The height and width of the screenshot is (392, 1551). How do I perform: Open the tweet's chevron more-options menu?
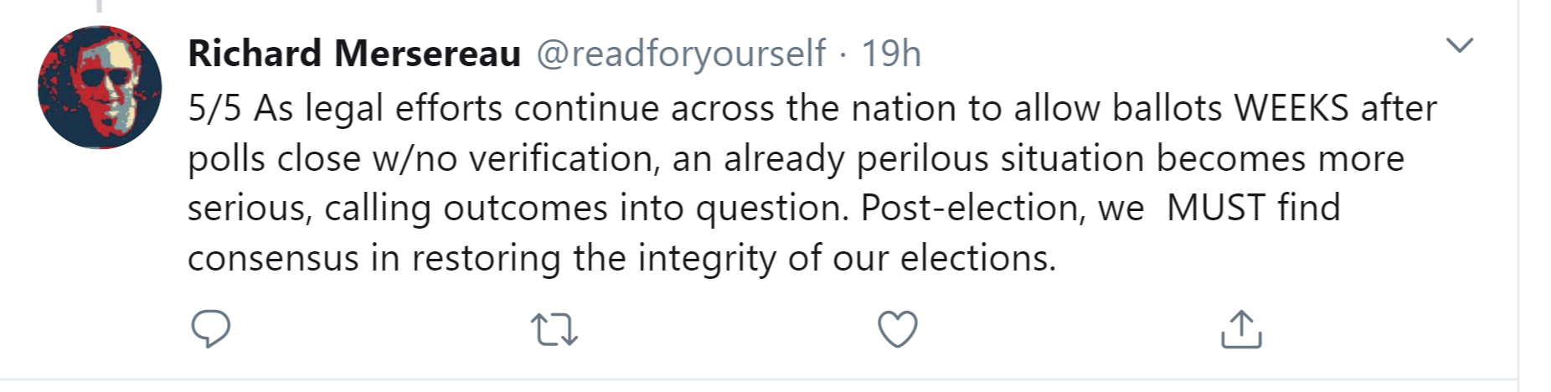pyautogui.click(x=1459, y=45)
